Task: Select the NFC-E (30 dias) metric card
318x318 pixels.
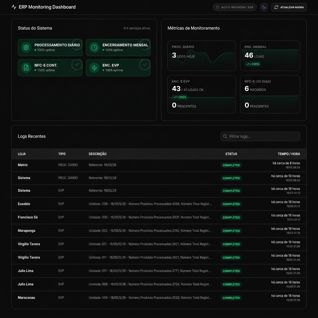Action: (x=270, y=94)
